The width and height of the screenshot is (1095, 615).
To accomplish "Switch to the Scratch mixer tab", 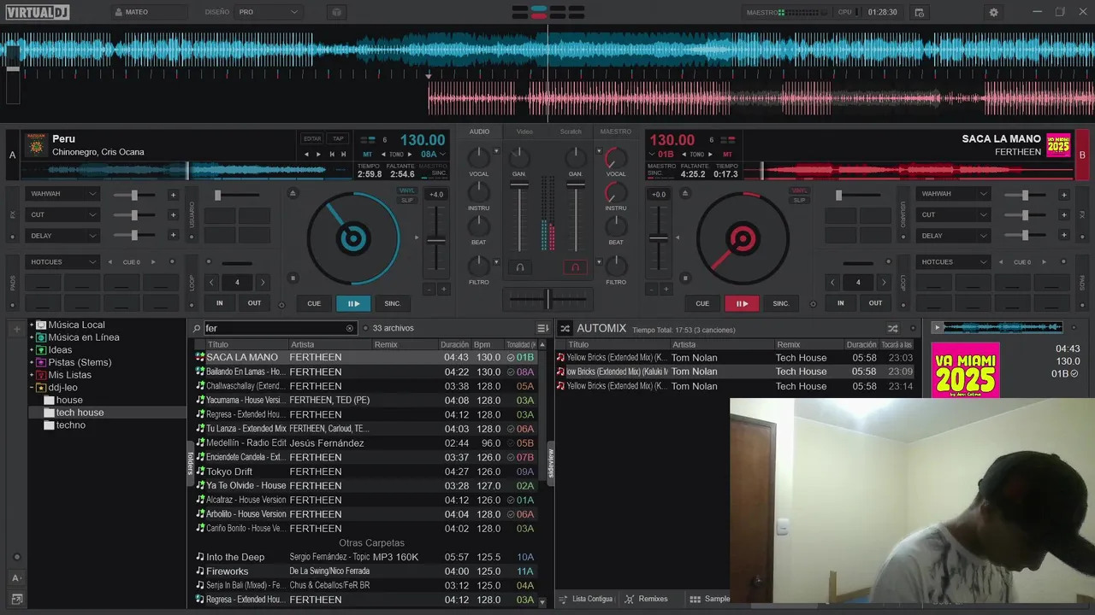I will pyautogui.click(x=571, y=132).
